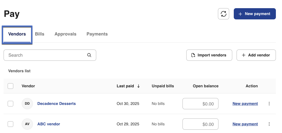Click the AV vendor avatar

click(x=27, y=124)
